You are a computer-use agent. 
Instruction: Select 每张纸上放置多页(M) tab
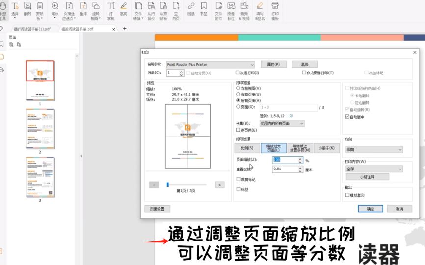click(x=300, y=148)
